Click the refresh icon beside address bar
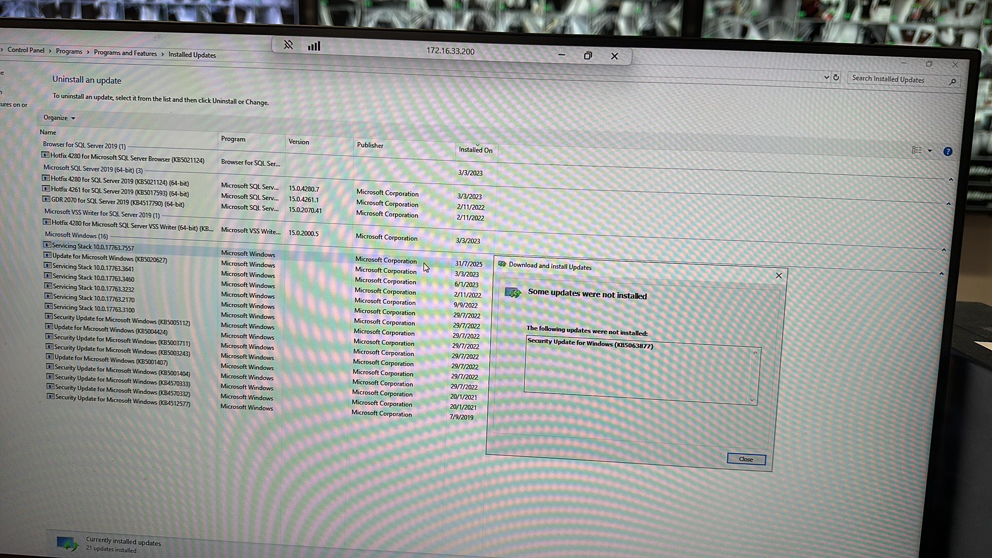 [836, 77]
